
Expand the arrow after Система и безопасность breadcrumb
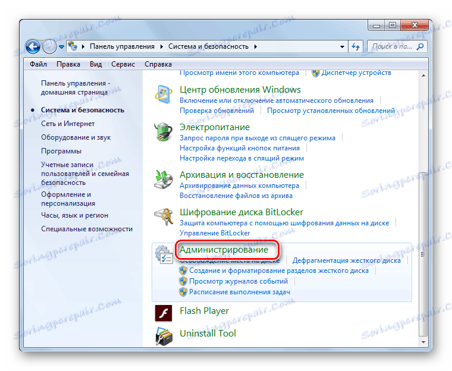(x=255, y=47)
